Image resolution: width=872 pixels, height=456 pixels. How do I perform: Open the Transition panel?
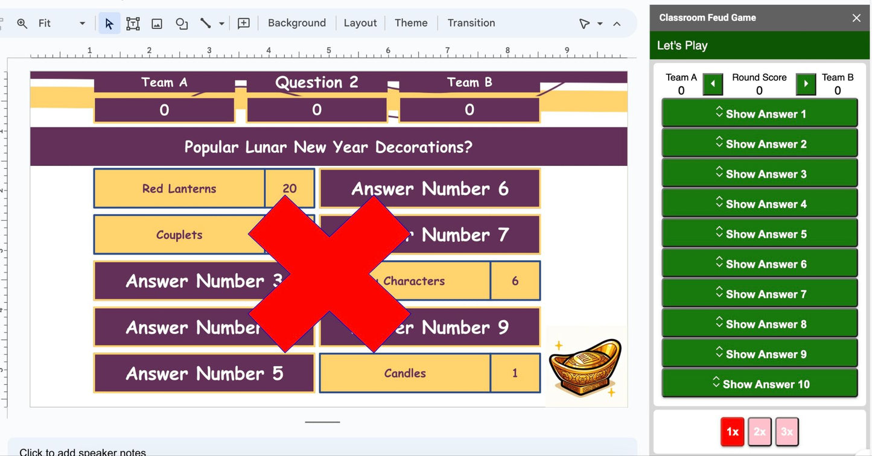point(471,23)
